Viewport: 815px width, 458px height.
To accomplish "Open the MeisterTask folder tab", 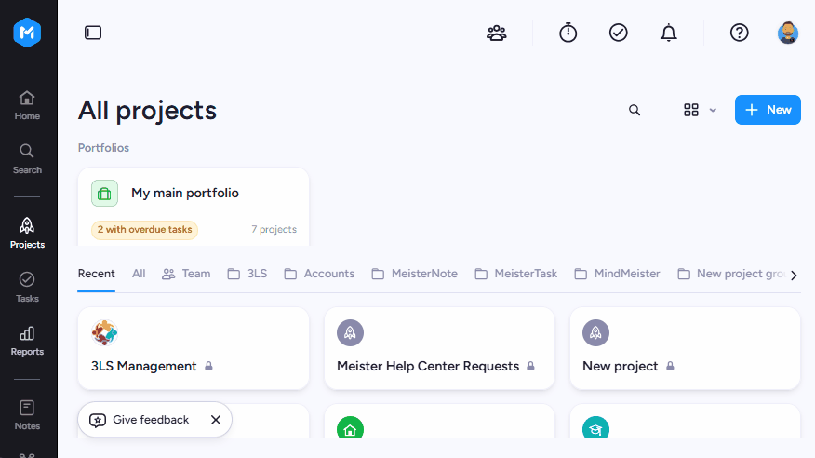I will (515, 274).
